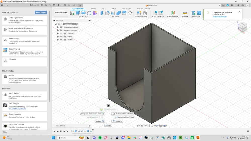Click the timeline end marker
251x141 pixels.
pyautogui.click(x=93, y=131)
